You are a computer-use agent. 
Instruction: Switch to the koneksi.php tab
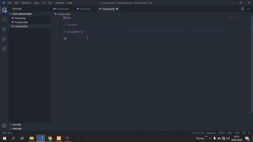[x=62, y=9]
